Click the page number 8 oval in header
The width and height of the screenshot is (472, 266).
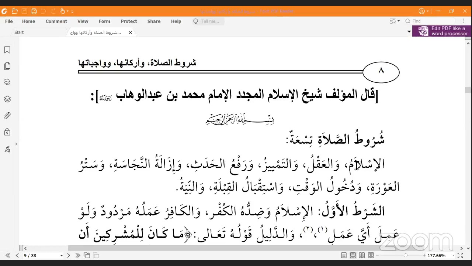click(381, 72)
